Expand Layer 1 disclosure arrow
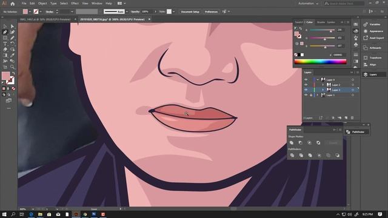388x218 pixels. [318, 95]
